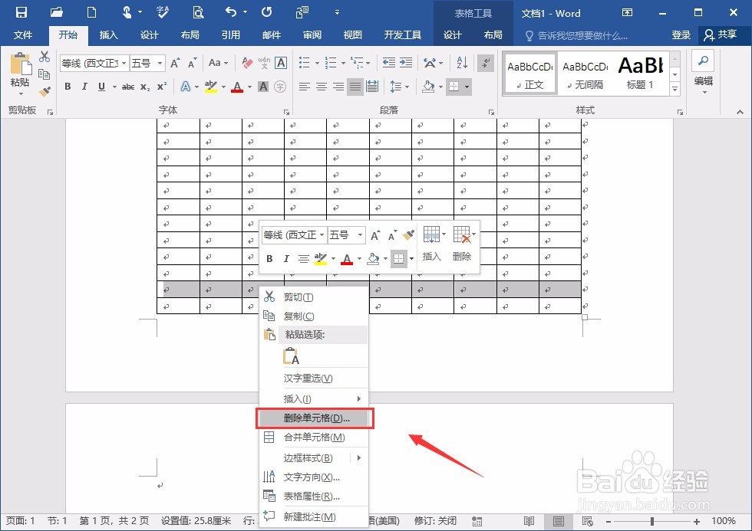This screenshot has height=531, width=752.
Task: Toggle Underline formatting
Action: (101, 87)
